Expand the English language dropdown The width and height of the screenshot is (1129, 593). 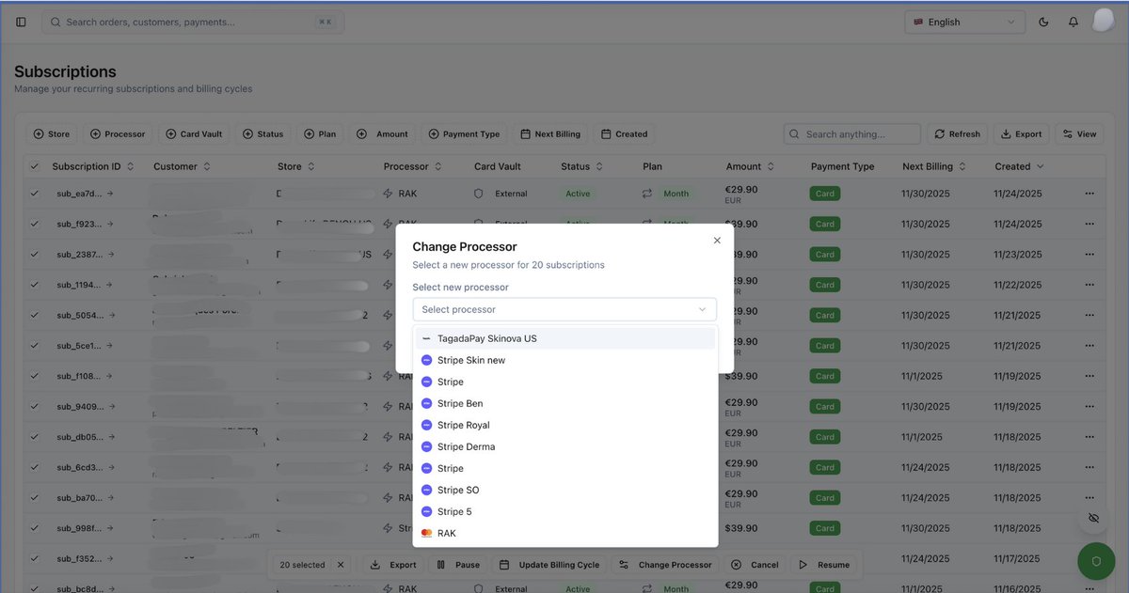[x=964, y=21]
